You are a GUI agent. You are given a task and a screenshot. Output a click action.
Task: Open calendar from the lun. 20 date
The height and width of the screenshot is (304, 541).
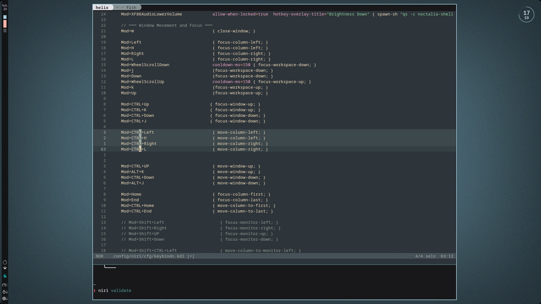[5, 7]
